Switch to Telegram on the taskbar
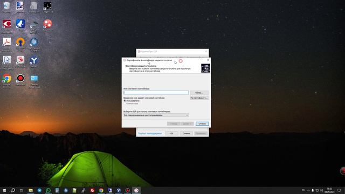Image resolution: width=345 pixels, height=194 pixels. 39,190
